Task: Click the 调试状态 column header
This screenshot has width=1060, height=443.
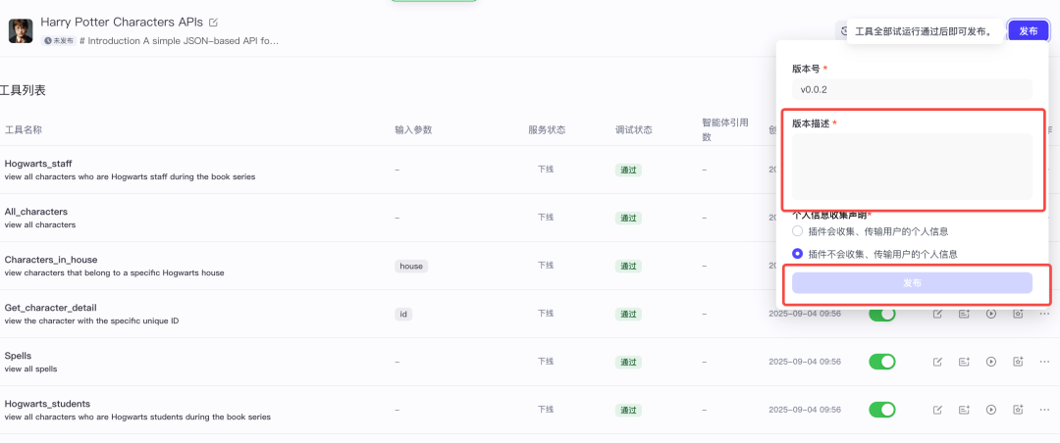Action: tap(633, 129)
